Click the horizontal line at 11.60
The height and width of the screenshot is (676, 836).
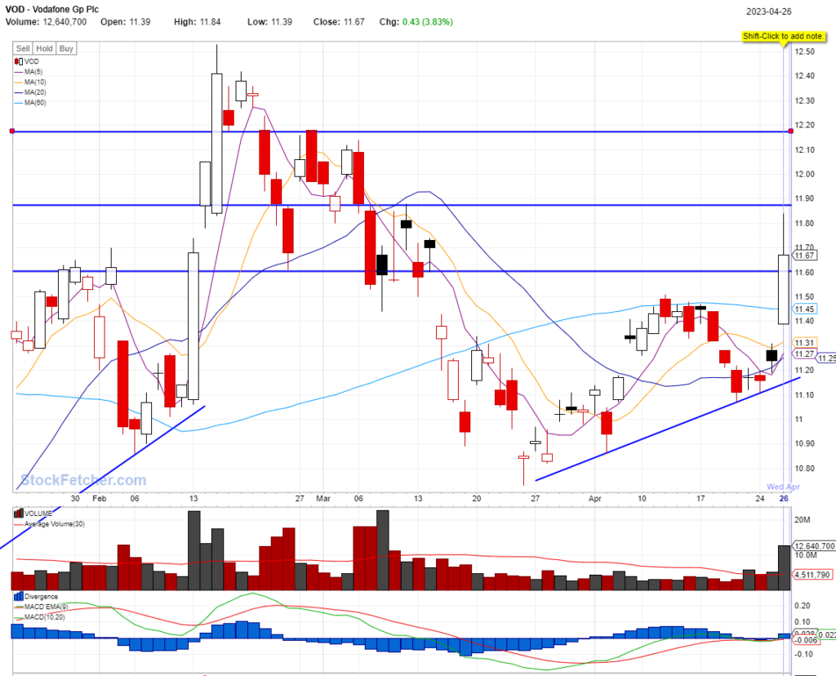click(400, 271)
